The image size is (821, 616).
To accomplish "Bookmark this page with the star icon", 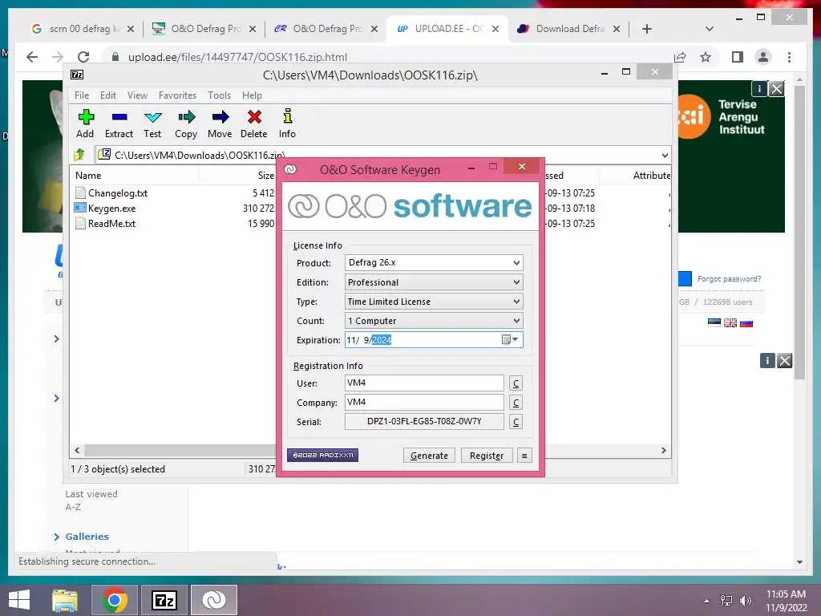I will coord(706,57).
